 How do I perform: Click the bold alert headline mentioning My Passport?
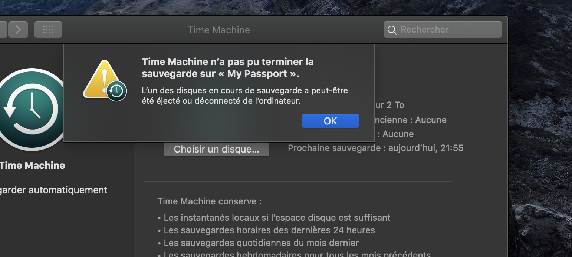(227, 68)
